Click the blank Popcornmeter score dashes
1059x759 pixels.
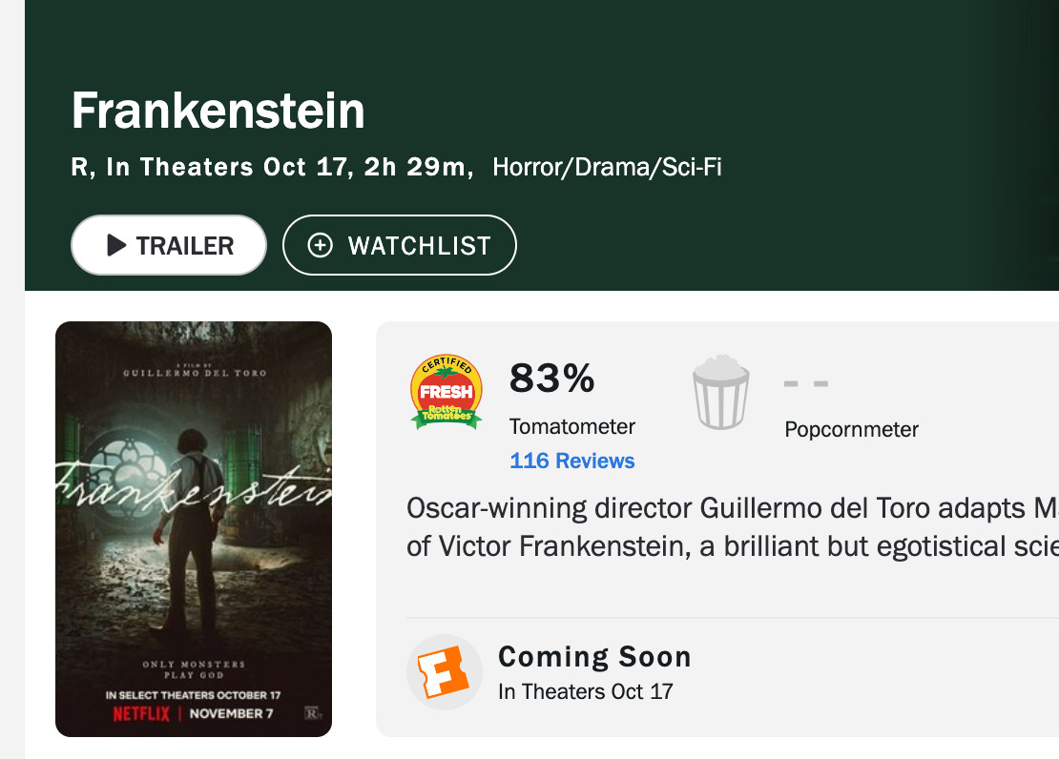[x=806, y=384]
